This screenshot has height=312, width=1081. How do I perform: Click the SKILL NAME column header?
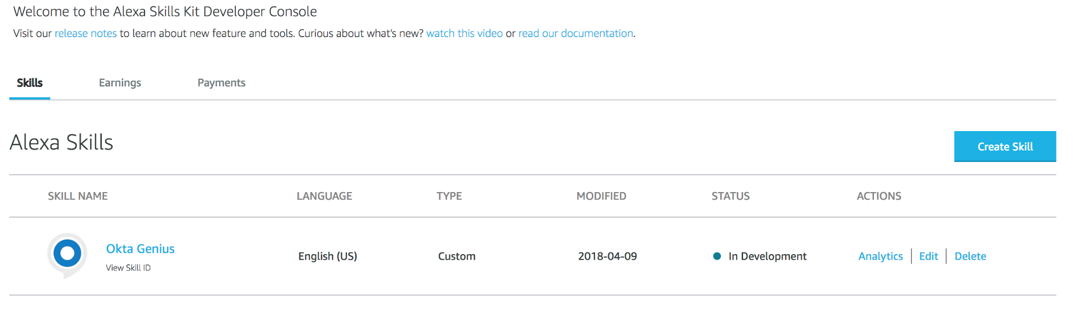pos(78,196)
